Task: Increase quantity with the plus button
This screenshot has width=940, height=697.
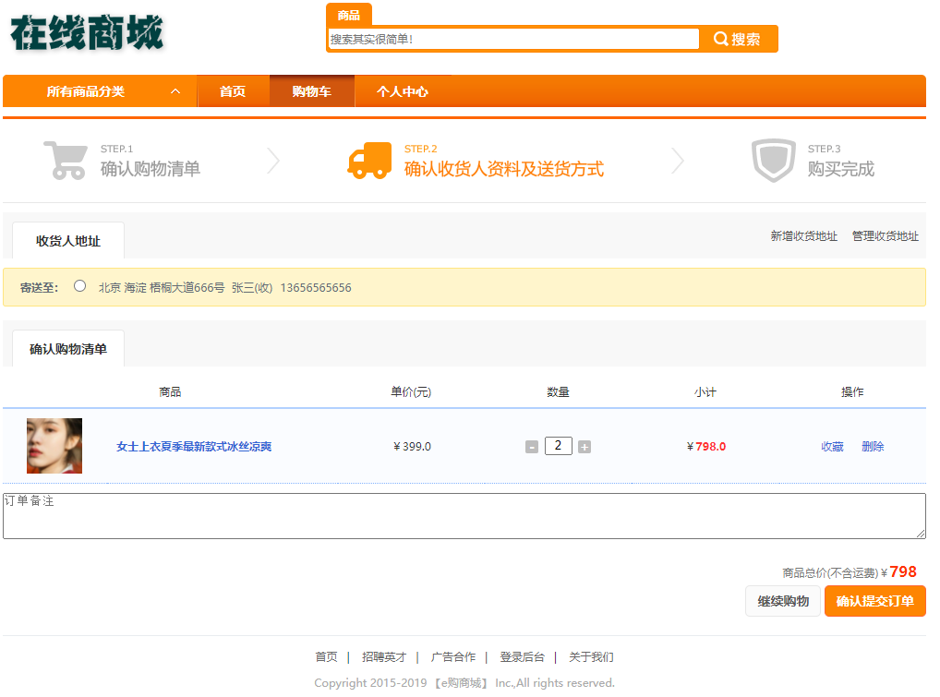Action: [x=584, y=447]
